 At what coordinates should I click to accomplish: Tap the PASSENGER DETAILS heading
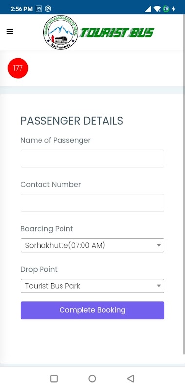point(72,121)
